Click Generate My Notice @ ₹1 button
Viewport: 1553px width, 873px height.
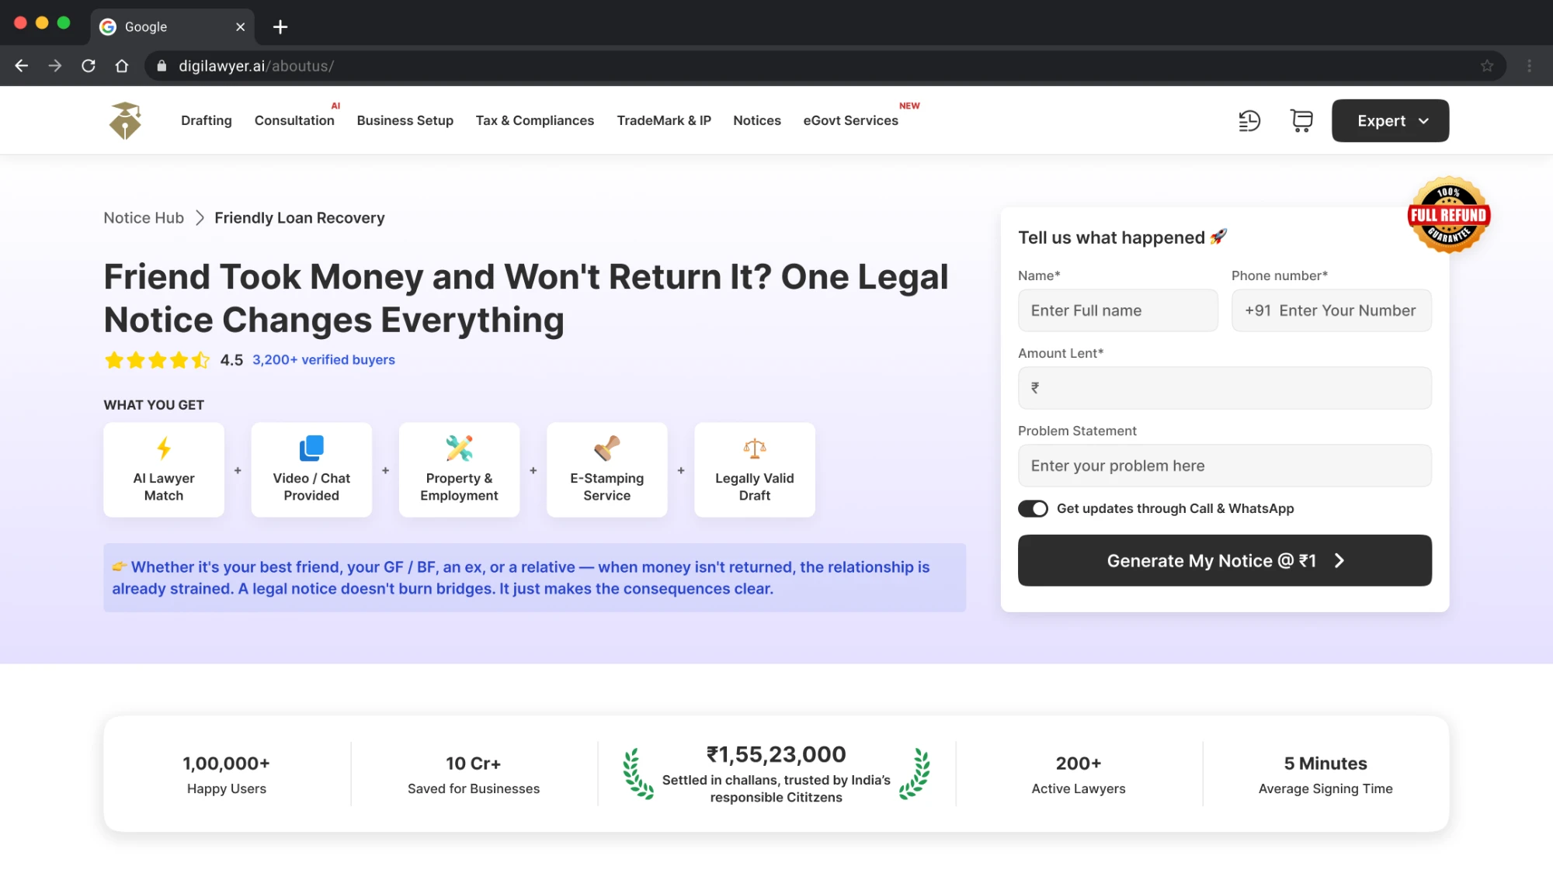point(1225,560)
